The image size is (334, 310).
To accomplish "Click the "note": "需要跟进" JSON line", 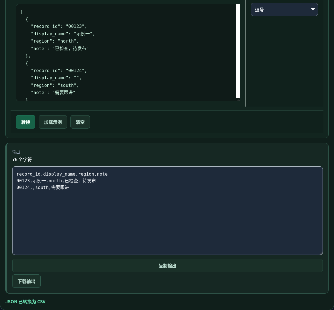I will 53,92.
